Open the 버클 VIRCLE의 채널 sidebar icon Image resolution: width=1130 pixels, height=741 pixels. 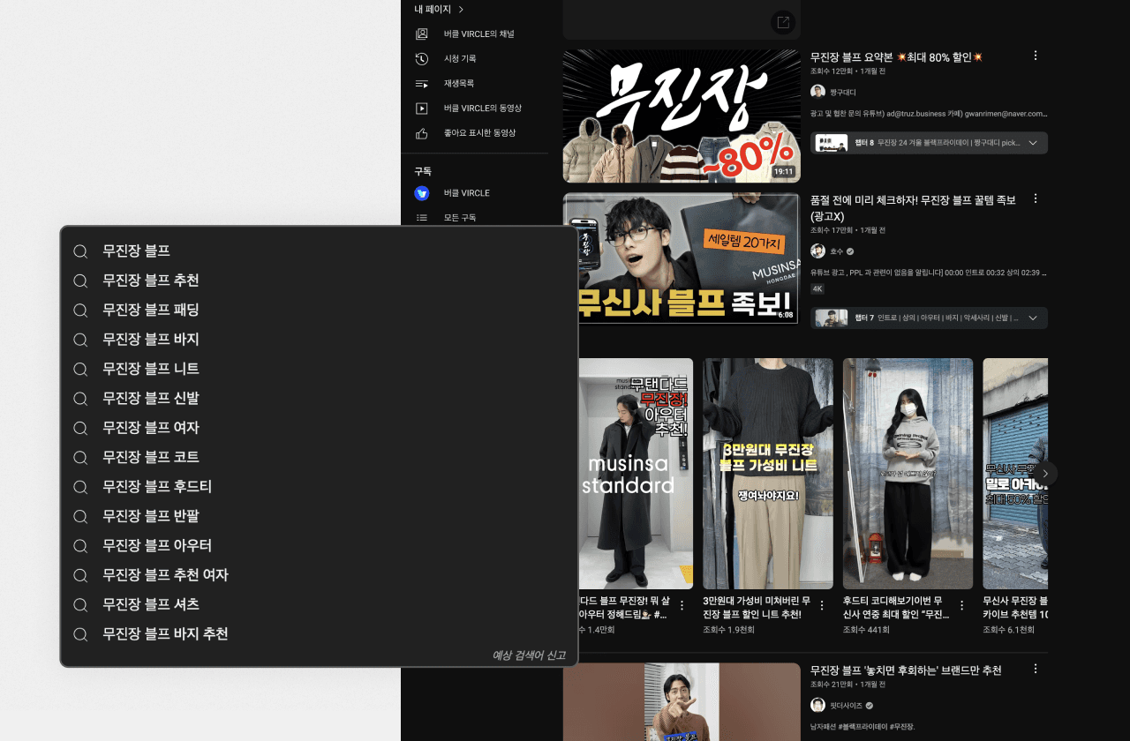[x=422, y=34]
